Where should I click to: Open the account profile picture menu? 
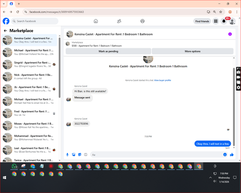(232, 21)
